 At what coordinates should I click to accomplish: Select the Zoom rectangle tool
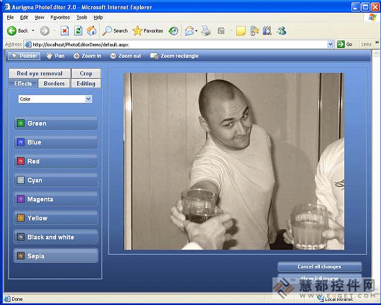174,56
